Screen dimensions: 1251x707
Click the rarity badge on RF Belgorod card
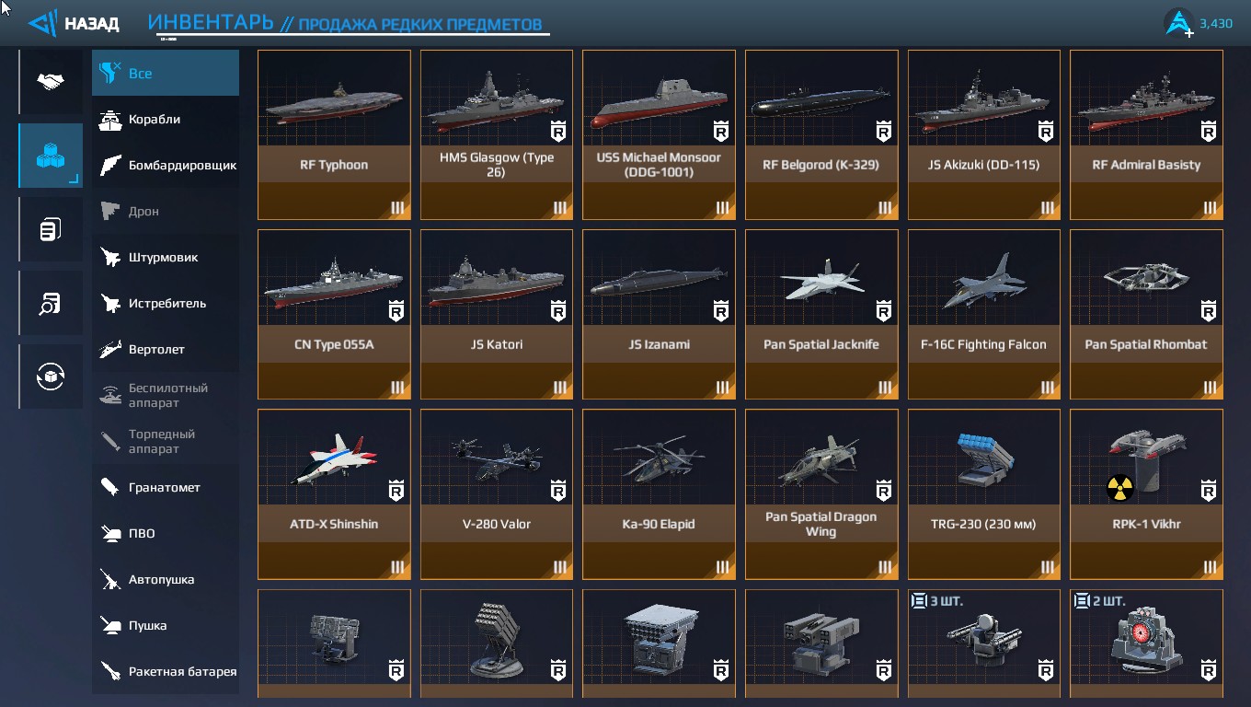883,132
